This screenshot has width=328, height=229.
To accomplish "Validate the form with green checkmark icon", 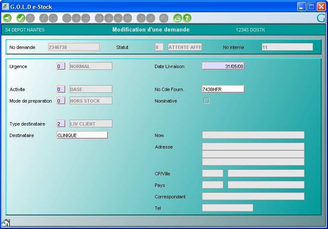I will click(20, 18).
